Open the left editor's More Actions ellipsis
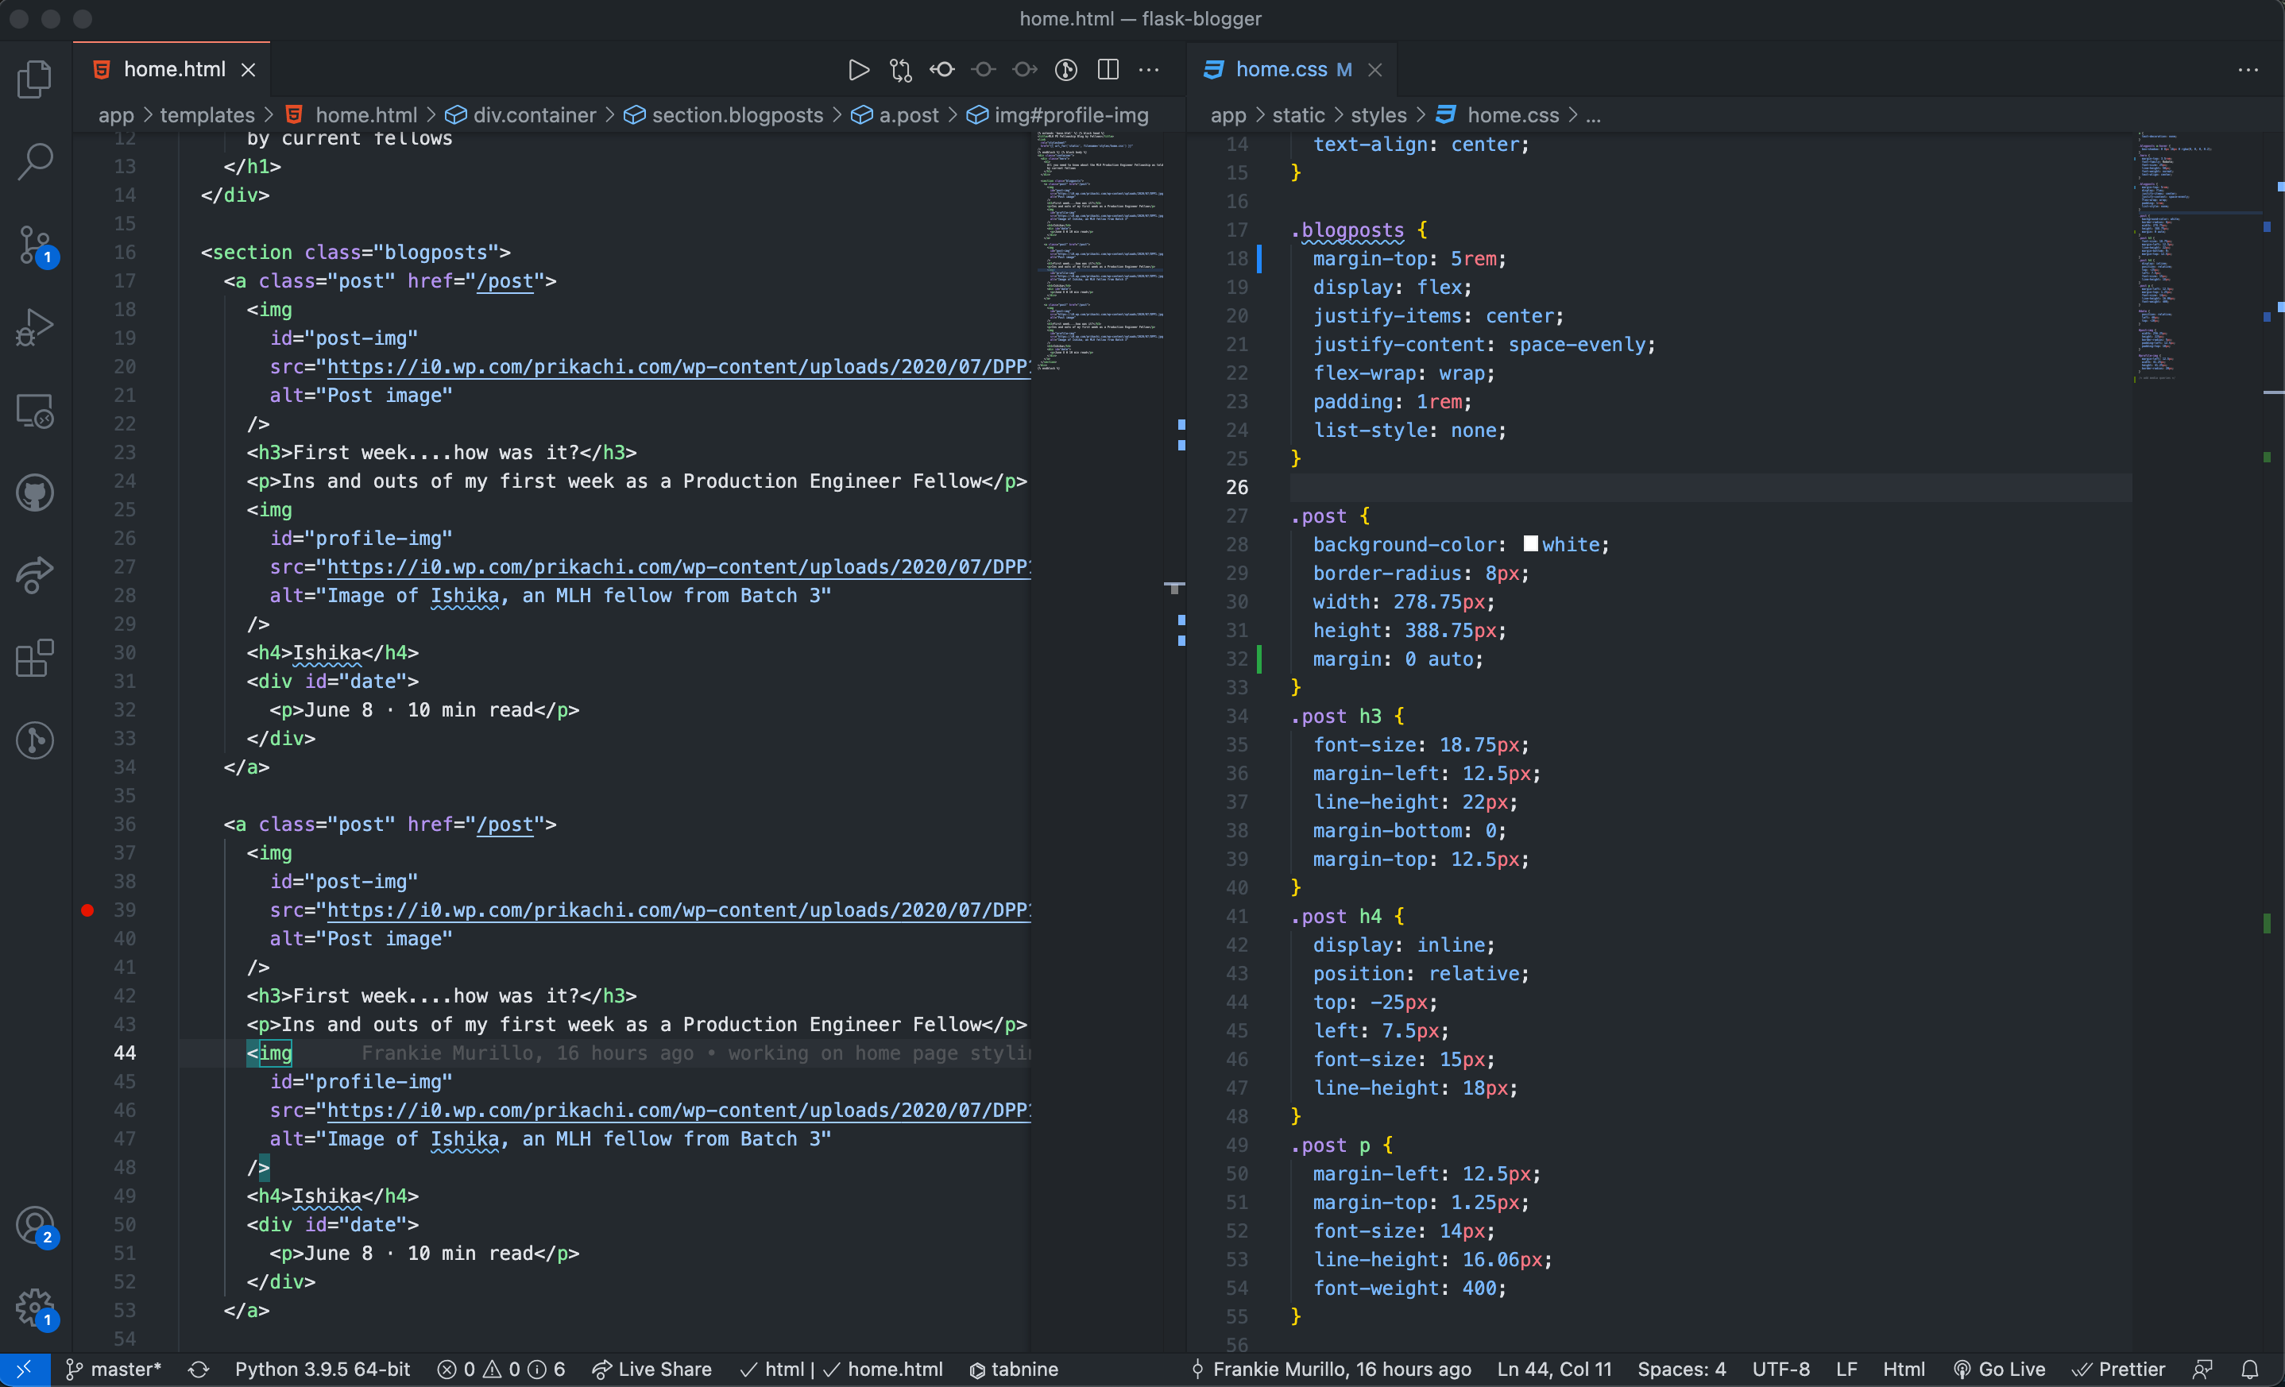 [x=1149, y=70]
